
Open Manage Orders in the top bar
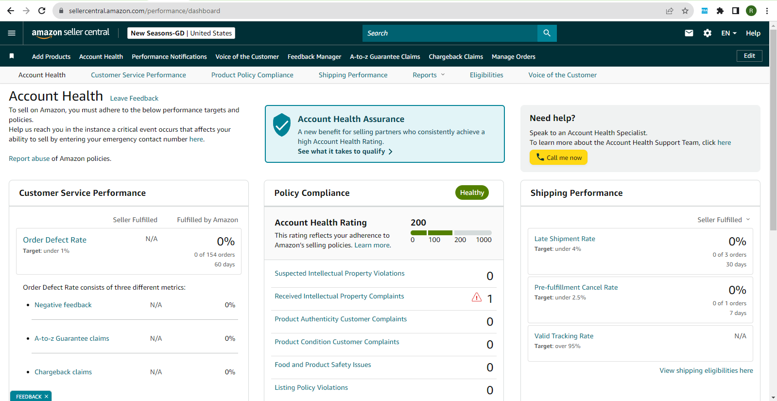[514, 56]
